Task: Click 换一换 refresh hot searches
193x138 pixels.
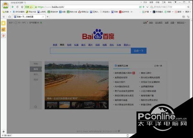Action: coord(158,66)
